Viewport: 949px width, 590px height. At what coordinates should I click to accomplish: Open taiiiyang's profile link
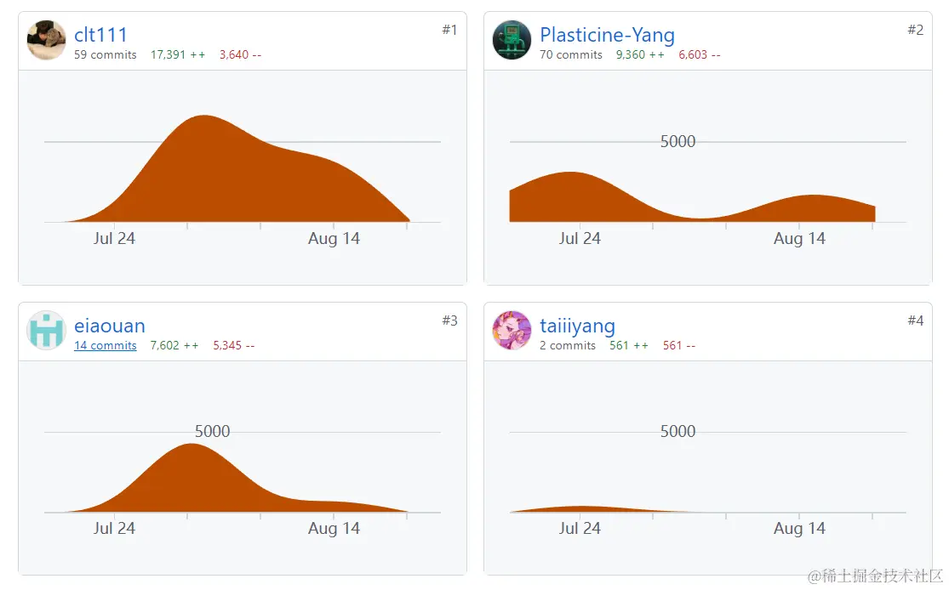[x=577, y=326]
